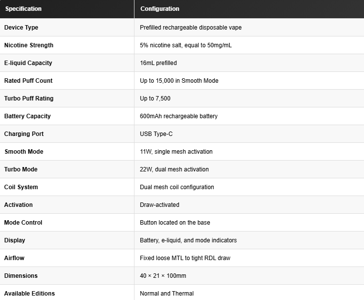The image size is (364, 300).
Task: Select the Nicotine Strength label
Action: pos(29,45)
